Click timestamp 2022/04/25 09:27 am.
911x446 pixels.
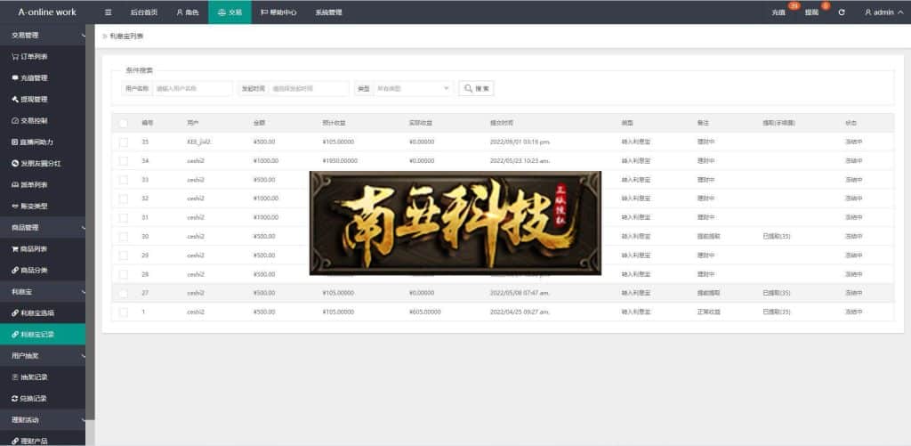coord(520,312)
